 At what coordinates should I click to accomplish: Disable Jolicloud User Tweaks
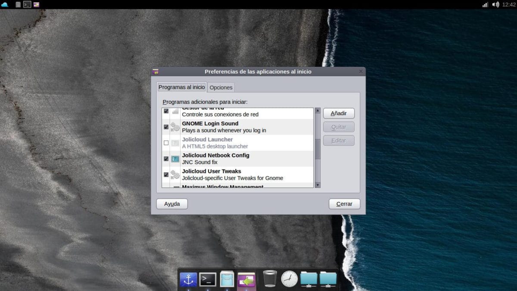coord(166,175)
